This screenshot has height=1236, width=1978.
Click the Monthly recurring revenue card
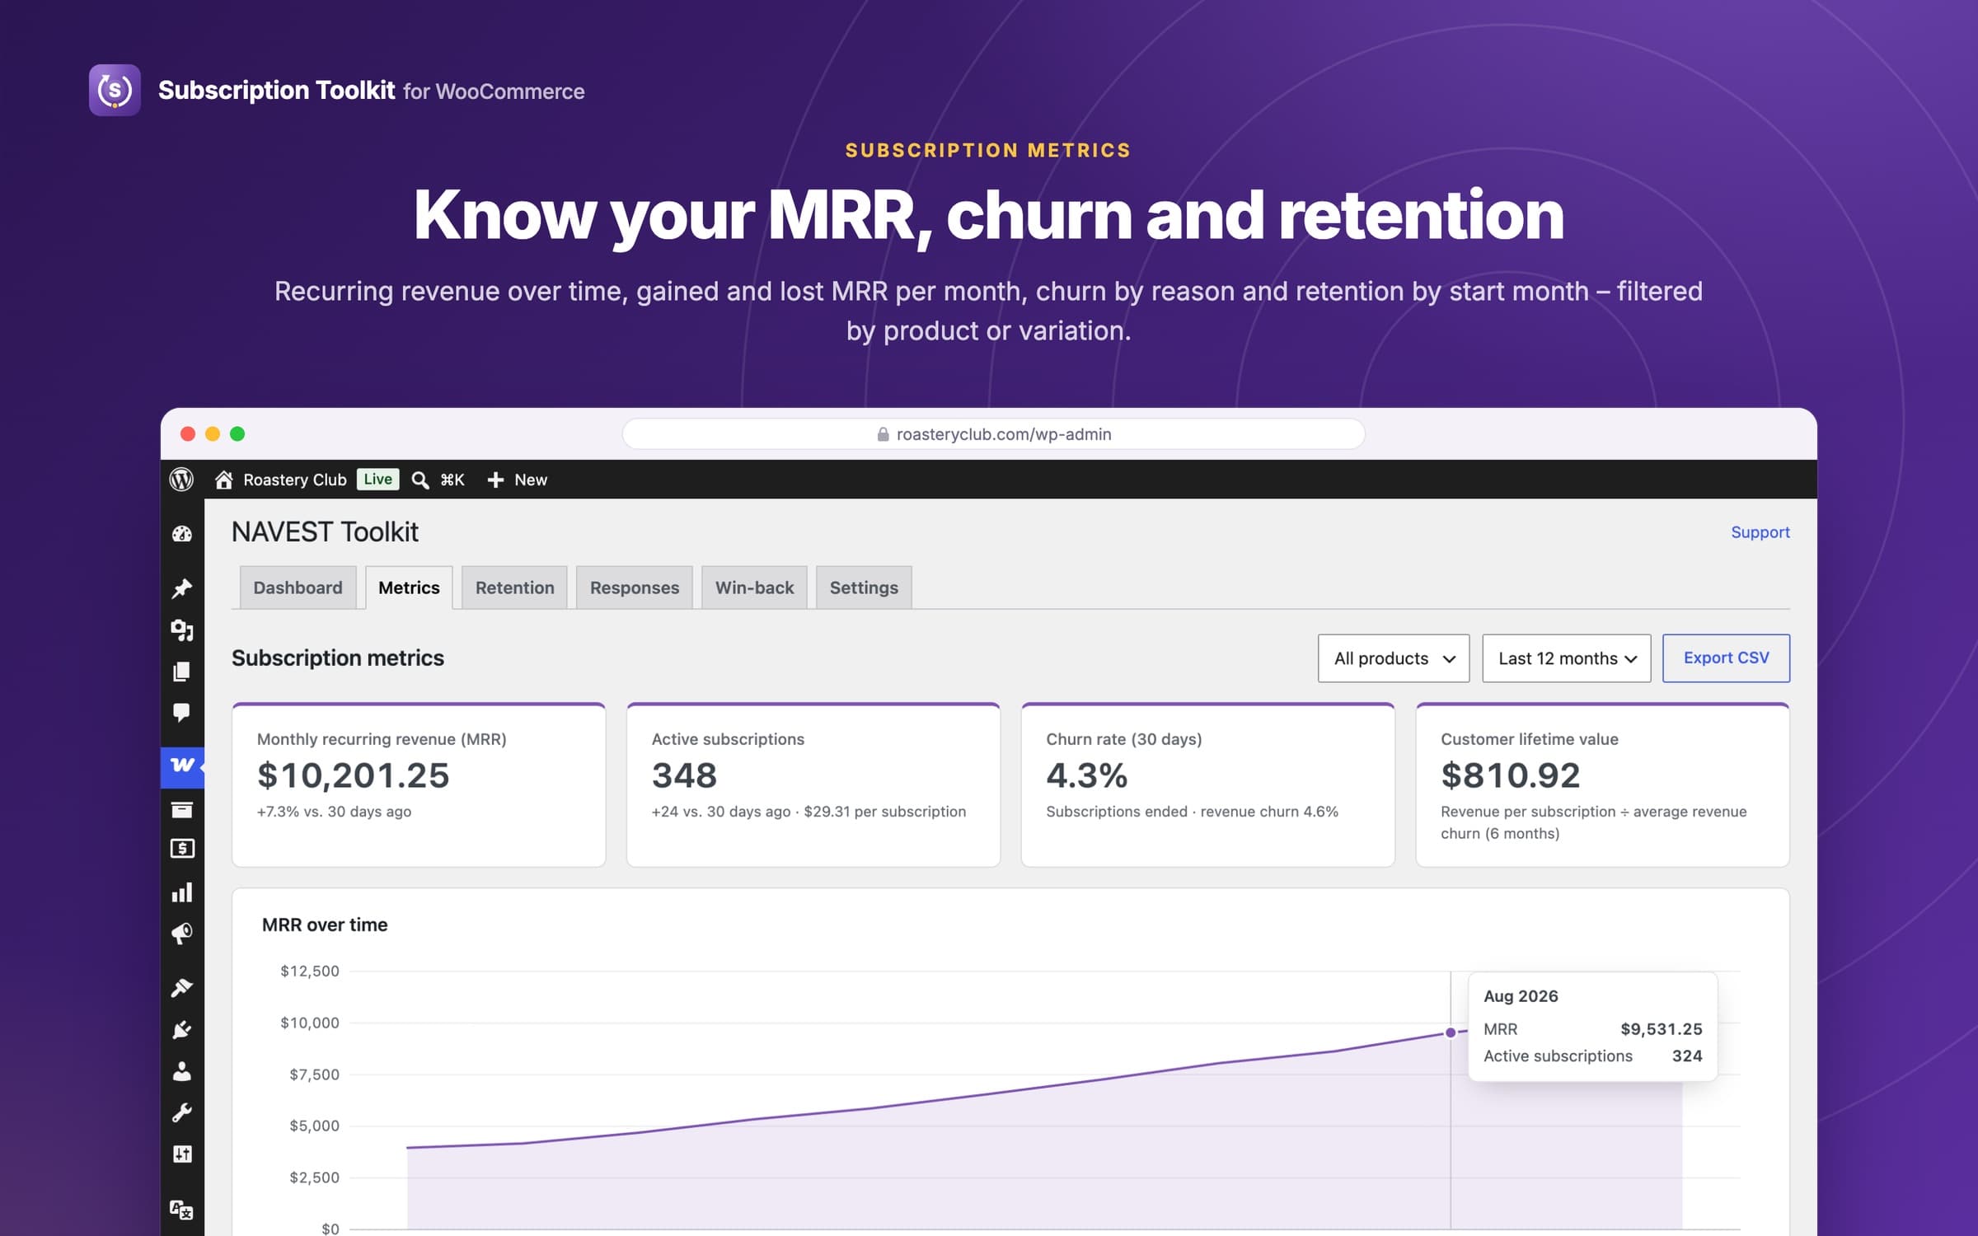click(x=419, y=784)
